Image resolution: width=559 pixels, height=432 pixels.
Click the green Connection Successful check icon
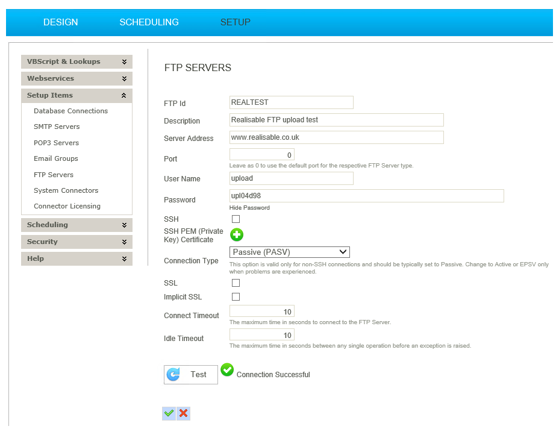click(227, 371)
